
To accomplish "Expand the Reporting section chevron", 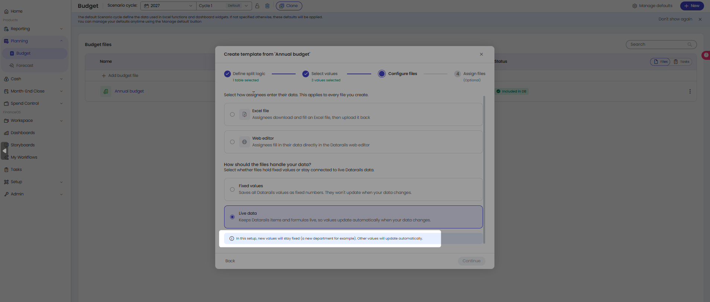I will tap(61, 29).
